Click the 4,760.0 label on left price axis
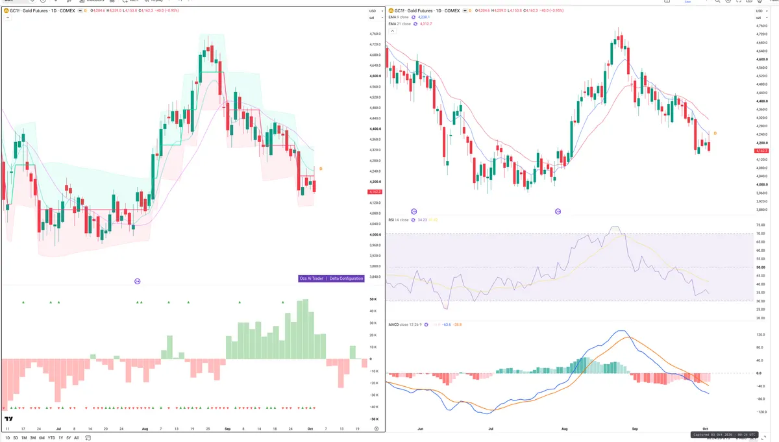Viewport: 779px width, 442px height. coord(375,34)
